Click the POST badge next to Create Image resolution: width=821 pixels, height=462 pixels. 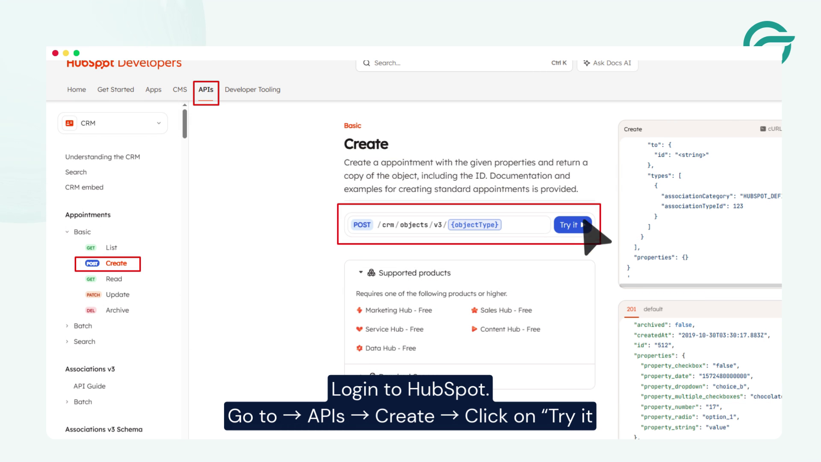coord(92,264)
